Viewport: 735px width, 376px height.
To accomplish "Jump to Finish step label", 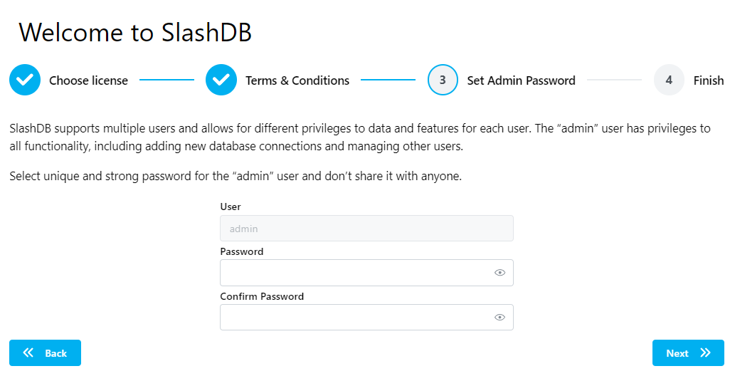I will point(708,80).
